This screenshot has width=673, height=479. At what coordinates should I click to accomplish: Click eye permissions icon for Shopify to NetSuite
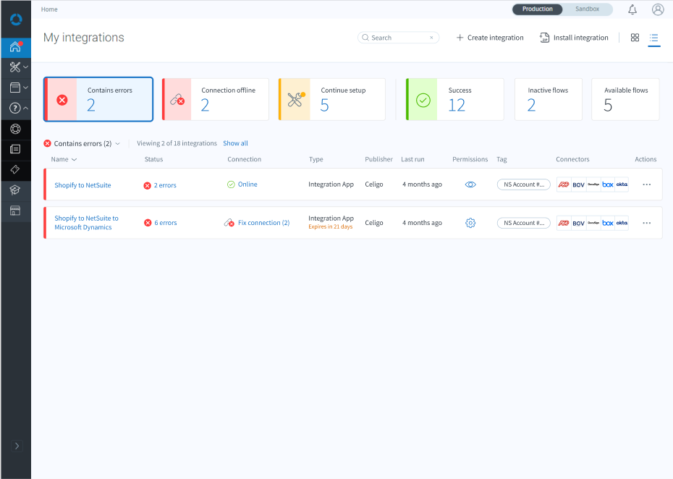point(470,185)
